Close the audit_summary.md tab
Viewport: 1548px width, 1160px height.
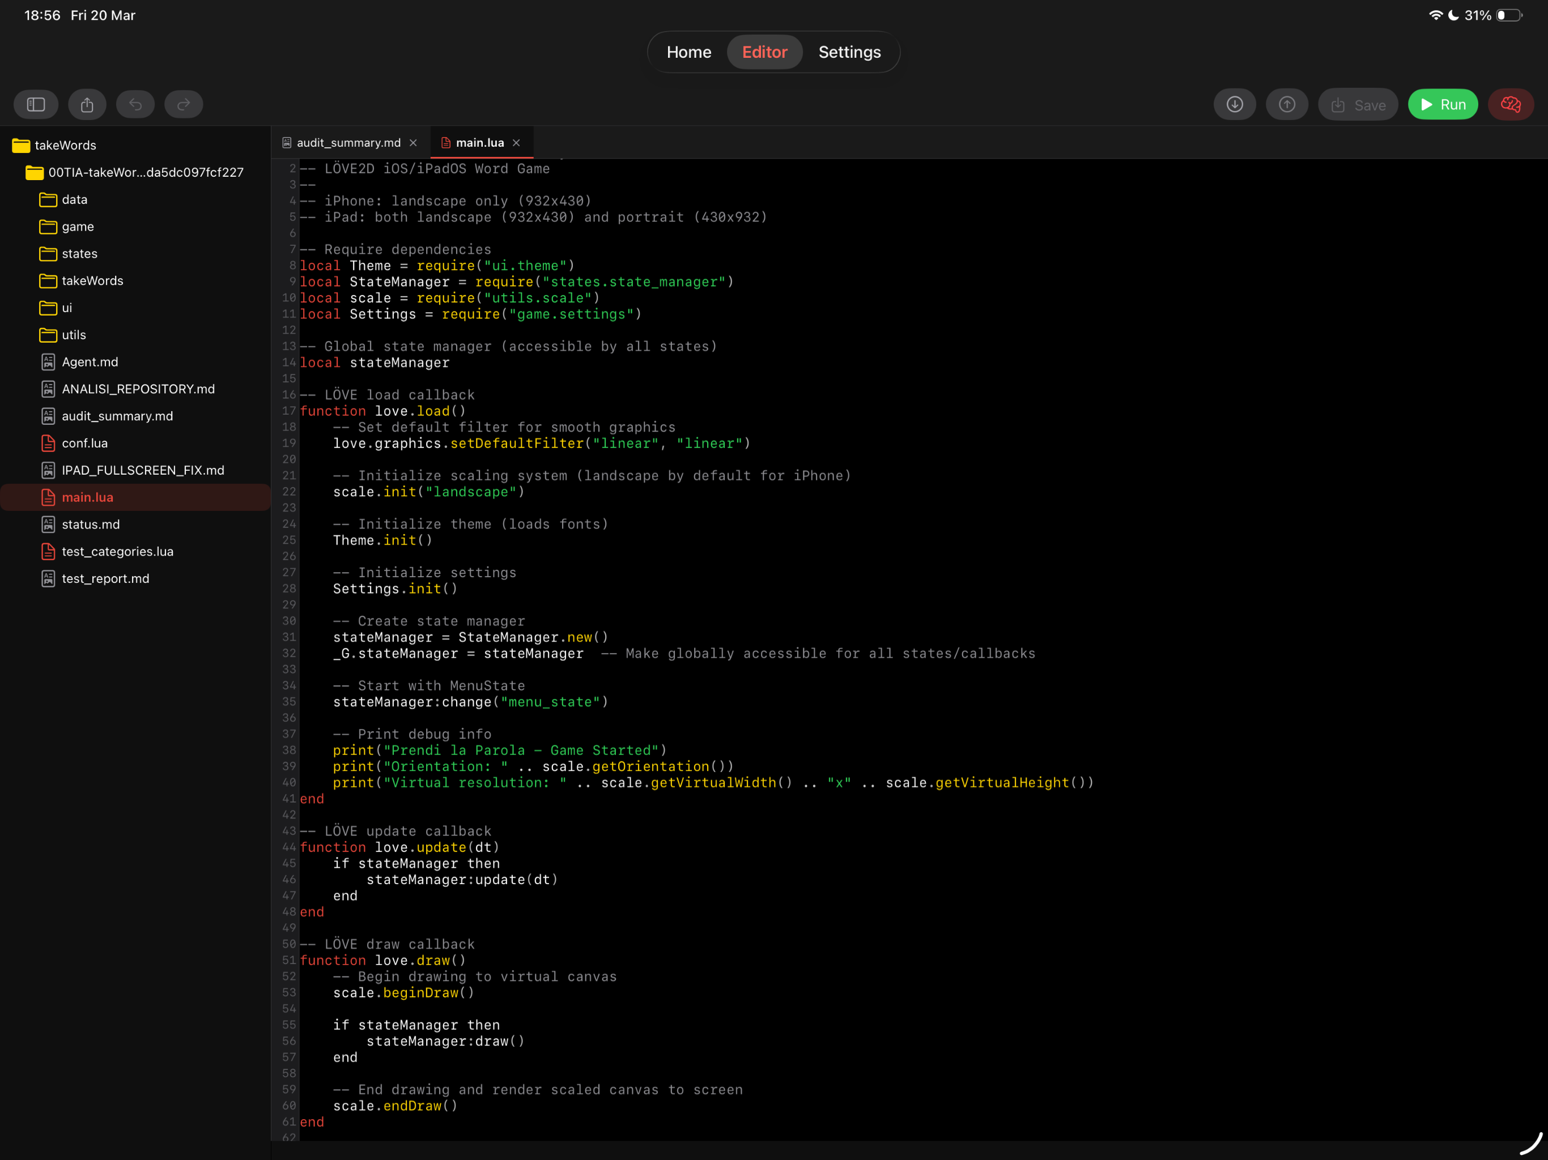coord(414,143)
